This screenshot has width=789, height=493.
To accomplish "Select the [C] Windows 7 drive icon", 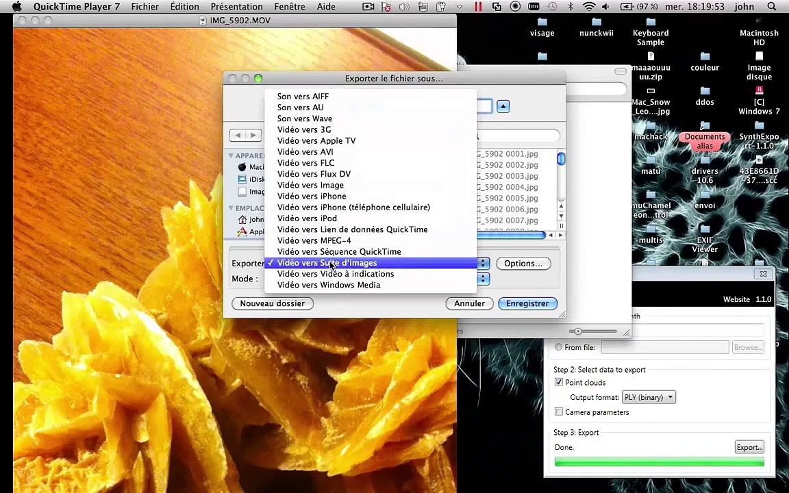I will (759, 91).
